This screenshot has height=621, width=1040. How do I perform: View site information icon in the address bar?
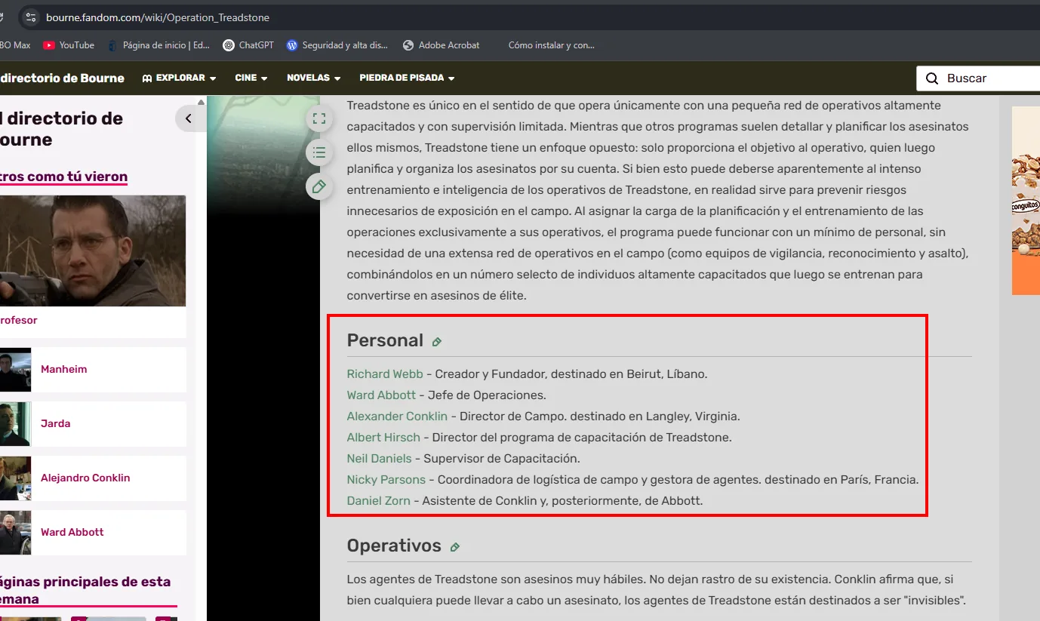tap(30, 17)
